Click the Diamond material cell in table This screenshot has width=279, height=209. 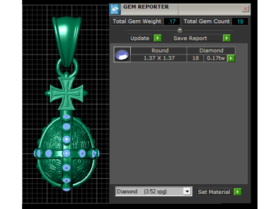click(x=211, y=51)
